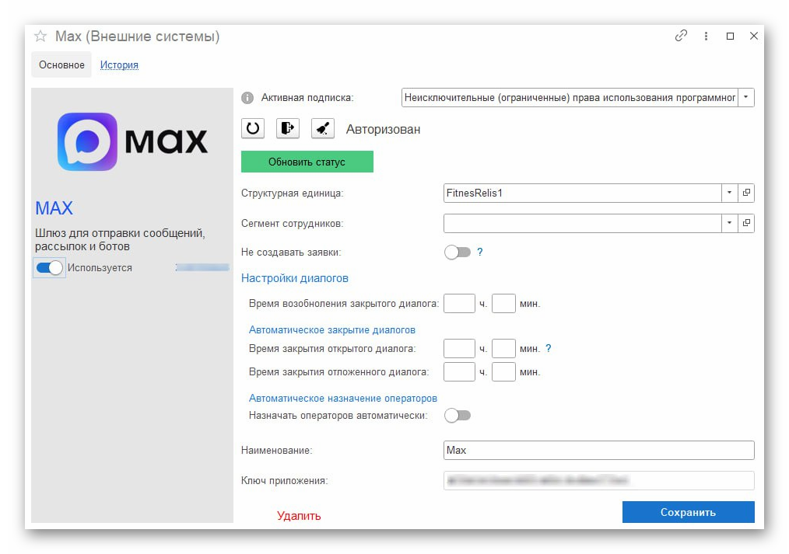789x554 pixels.
Task: Click help question mark near Не создавать заявки
Action: pos(480,252)
